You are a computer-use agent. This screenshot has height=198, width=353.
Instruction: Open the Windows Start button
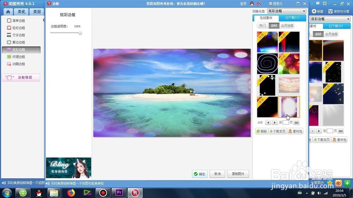tap(7, 193)
